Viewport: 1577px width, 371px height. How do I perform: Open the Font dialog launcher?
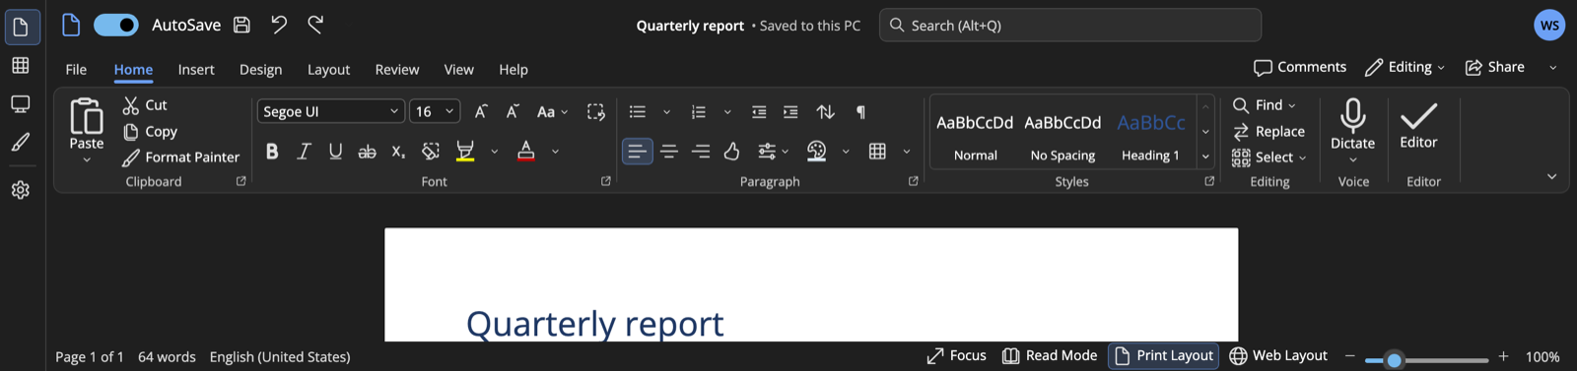(x=605, y=181)
